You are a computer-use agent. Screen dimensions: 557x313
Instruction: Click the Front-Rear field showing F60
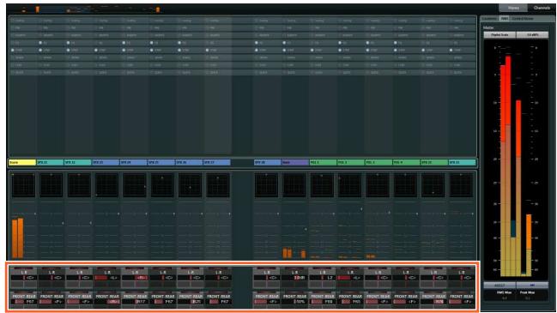pyautogui.click(x=350, y=302)
